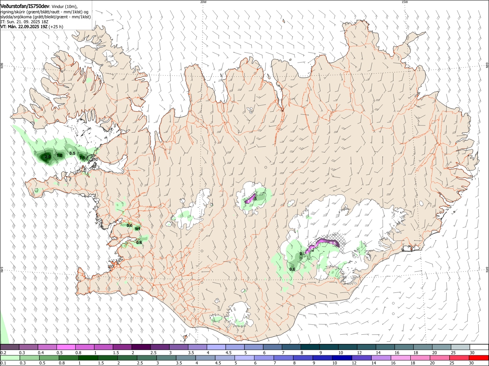Click the Veðurstofan/IS750dev title text

click(25, 6)
